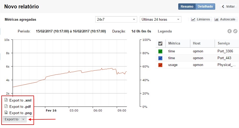The image size is (239, 128).
Task: Open the Últimas 24 horas dropdown
Action: (160, 19)
